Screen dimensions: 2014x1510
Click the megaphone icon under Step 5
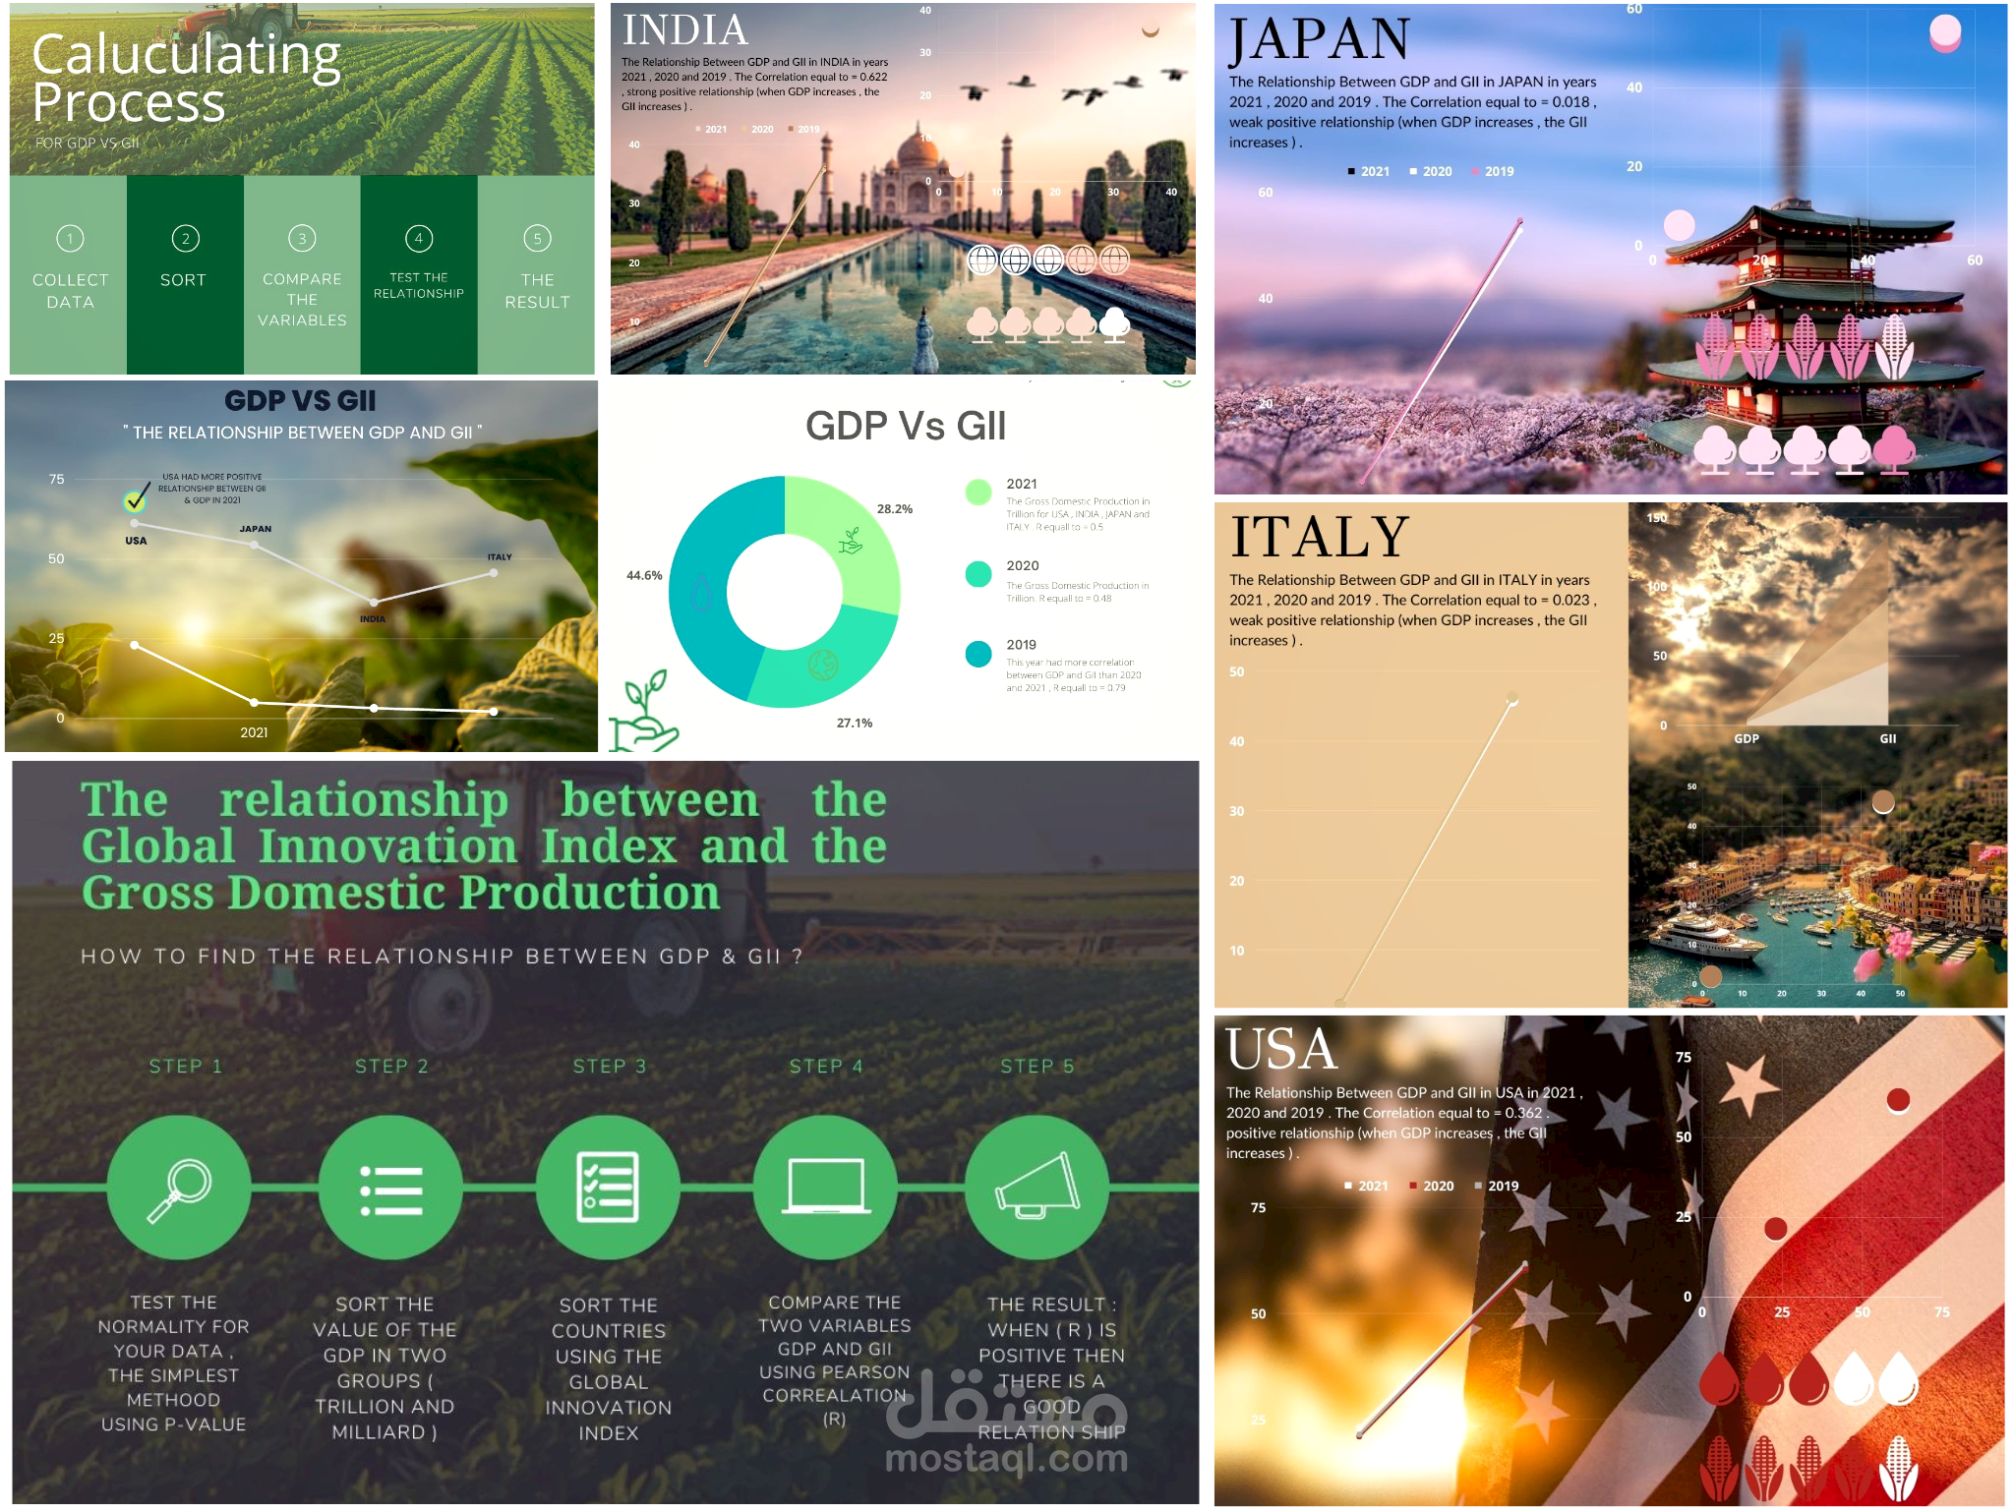click(x=1037, y=1187)
